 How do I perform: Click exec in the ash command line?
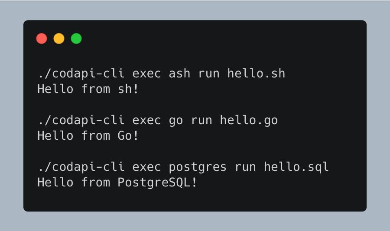pyautogui.click(x=146, y=74)
